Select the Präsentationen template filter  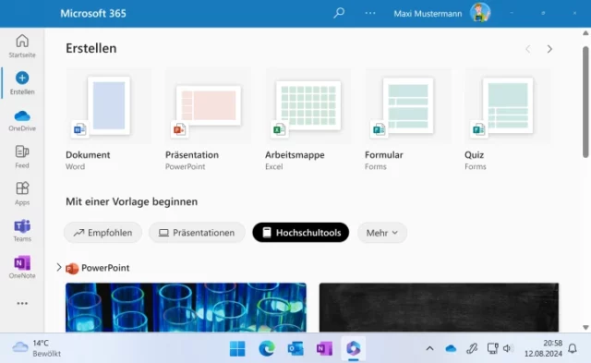[x=197, y=233]
